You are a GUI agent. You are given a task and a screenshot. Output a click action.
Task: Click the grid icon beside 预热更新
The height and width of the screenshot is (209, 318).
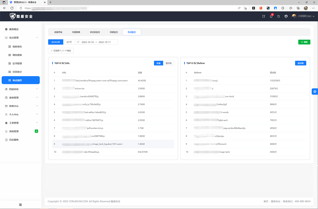coord(10,55)
